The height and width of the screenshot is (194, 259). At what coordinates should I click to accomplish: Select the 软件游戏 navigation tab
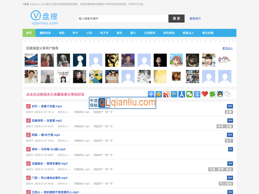click(x=169, y=33)
